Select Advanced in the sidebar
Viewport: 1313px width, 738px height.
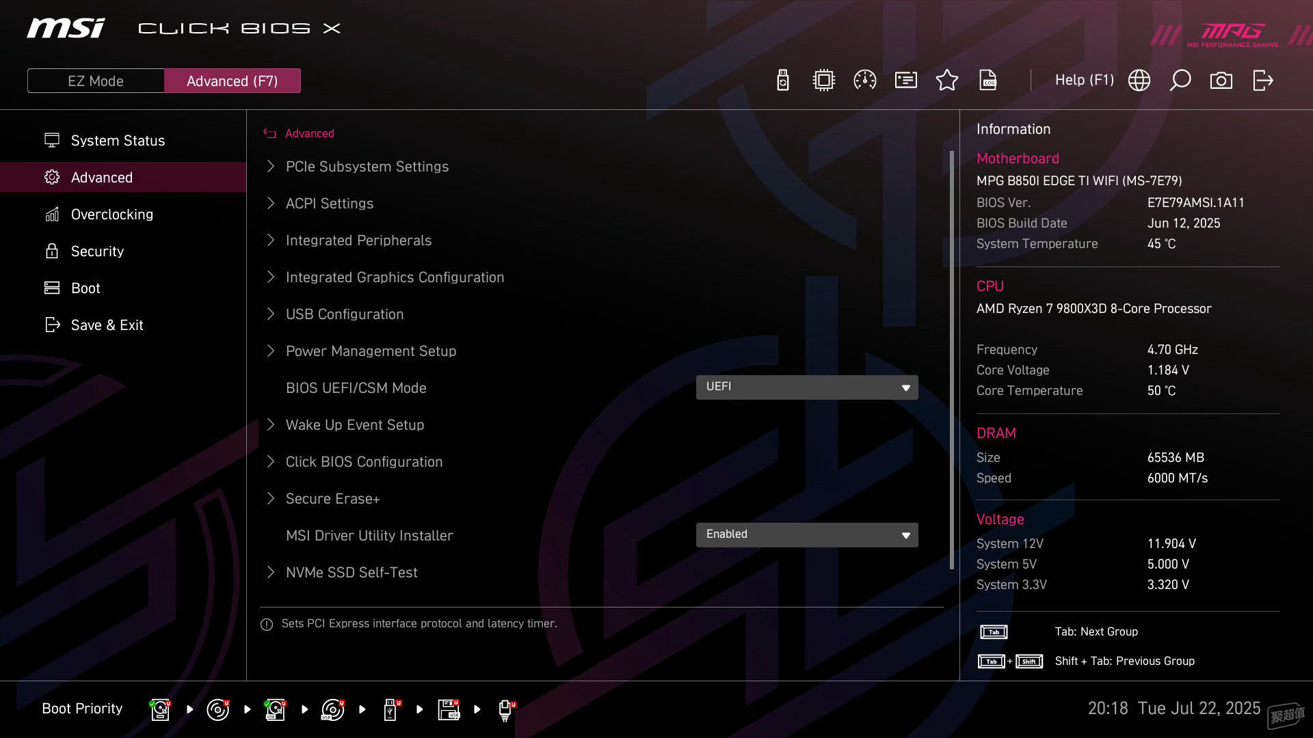point(123,177)
